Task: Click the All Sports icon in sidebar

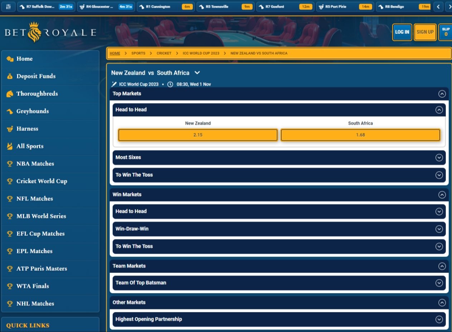Action: pyautogui.click(x=10, y=146)
